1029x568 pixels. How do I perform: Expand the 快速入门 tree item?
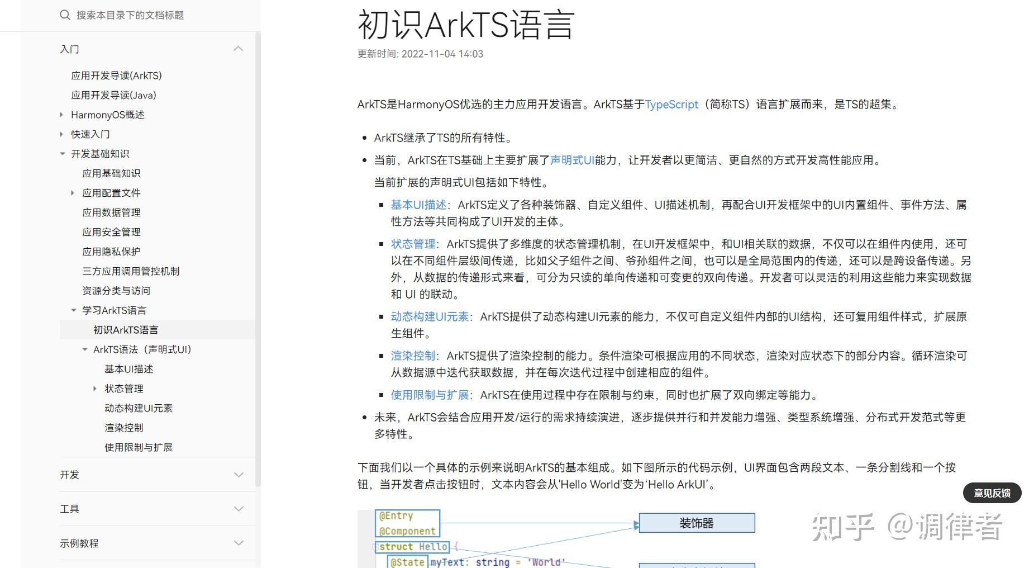pos(61,134)
